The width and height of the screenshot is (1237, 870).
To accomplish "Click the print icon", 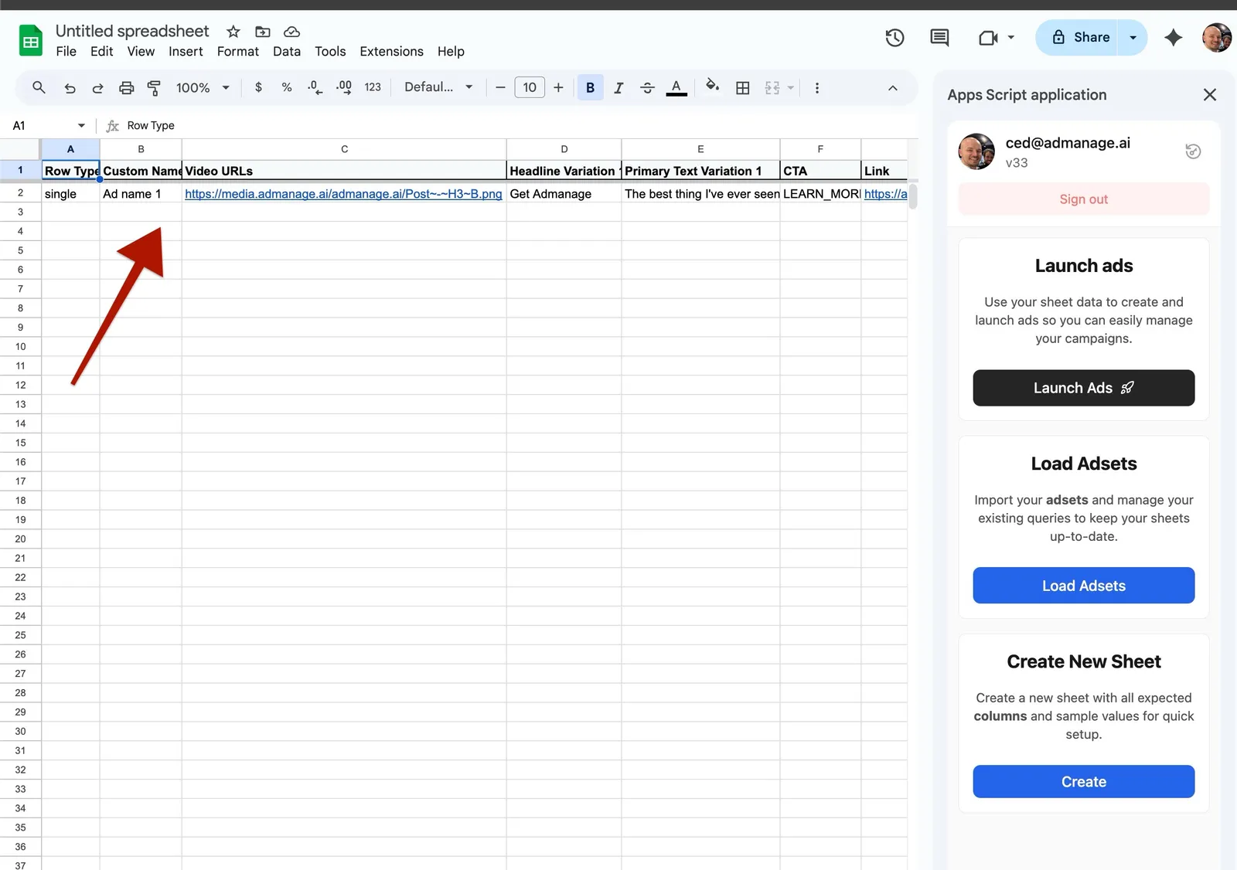I will (x=126, y=88).
